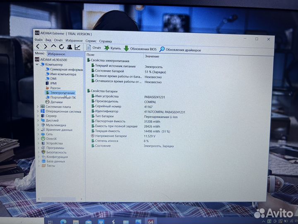Image resolution: width=298 pixels, height=224 pixels.
Task: Refresh the AIDA64 page
Action: tap(61, 46)
